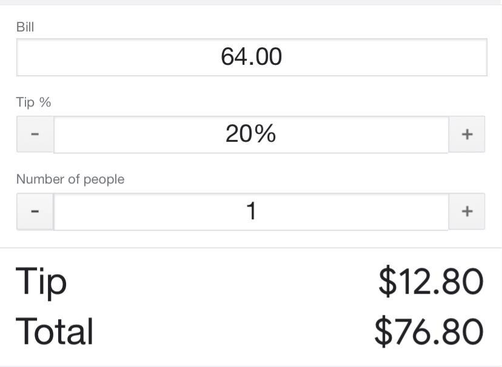The image size is (502, 367).
Task: Increase the tip percentage with plus button
Action: click(x=466, y=134)
